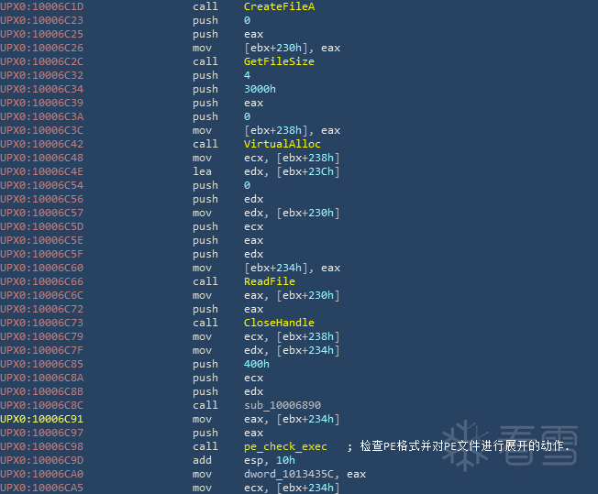Click operand '[ebx+238h], eax'
The width and height of the screenshot is (598, 494).
[x=293, y=130]
